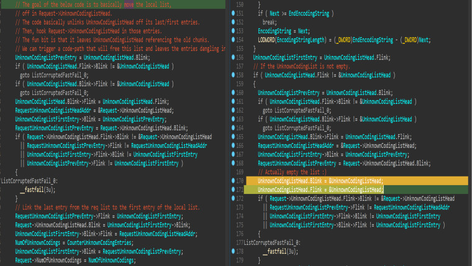Click the breakpoint circle at line 160
This screenshot has height=266, width=472.
234,93
